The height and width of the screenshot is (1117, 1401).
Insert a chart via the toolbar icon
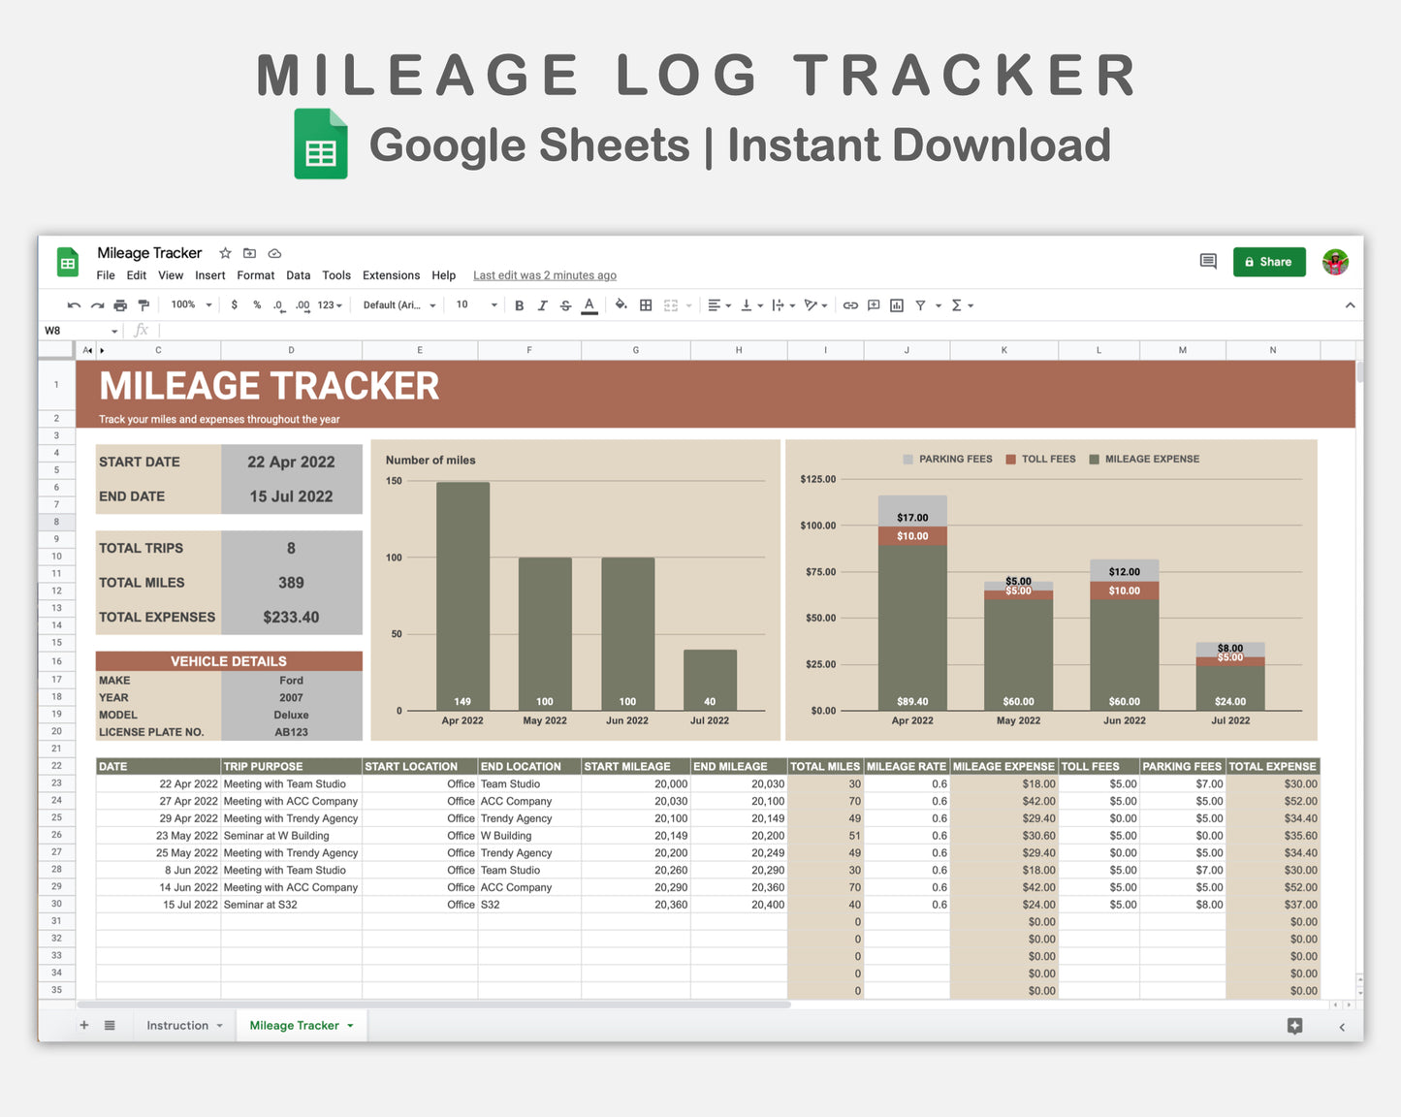point(897,304)
